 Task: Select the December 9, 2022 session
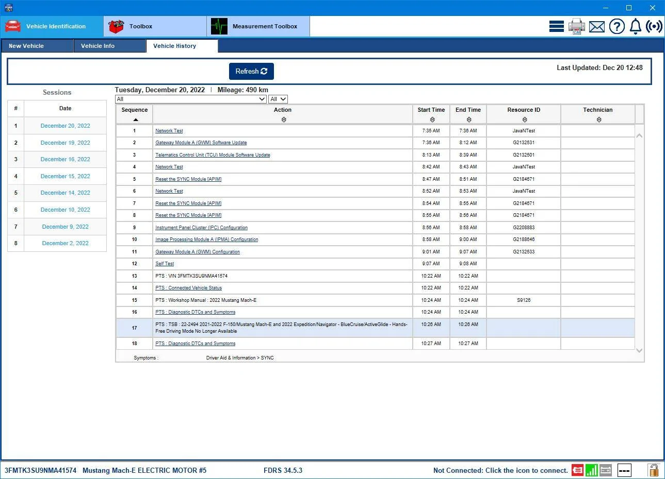tap(66, 227)
